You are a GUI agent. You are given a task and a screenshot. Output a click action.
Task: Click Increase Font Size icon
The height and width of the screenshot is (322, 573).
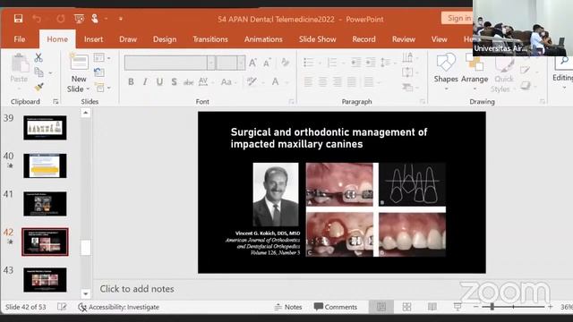[x=252, y=63]
